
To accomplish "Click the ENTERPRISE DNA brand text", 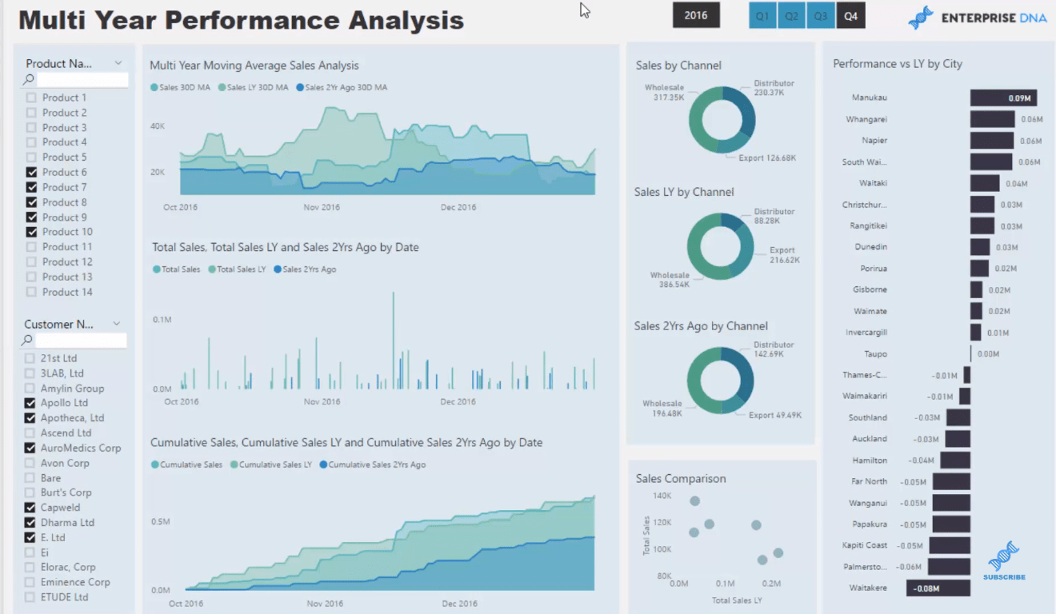I will click(x=994, y=18).
